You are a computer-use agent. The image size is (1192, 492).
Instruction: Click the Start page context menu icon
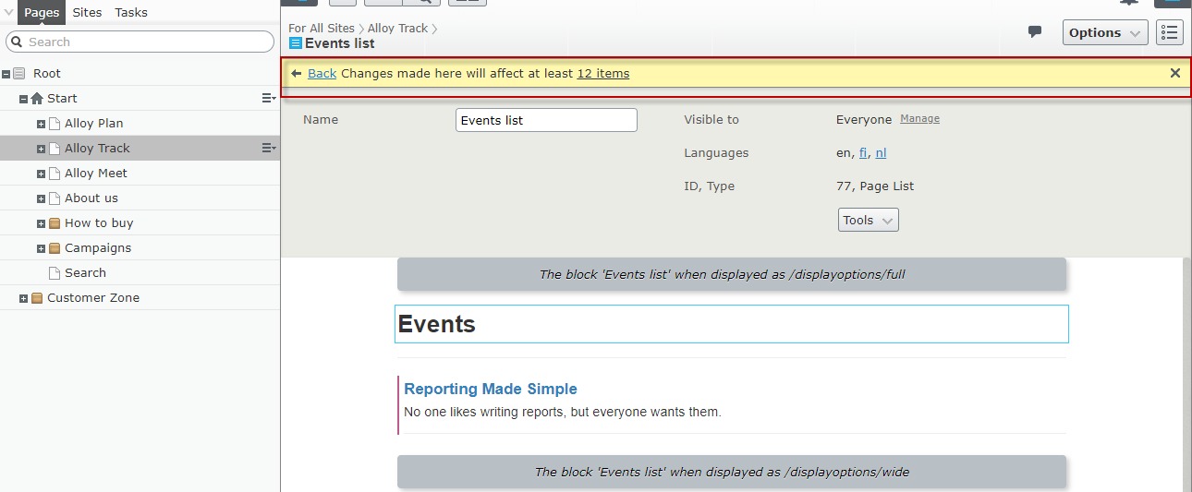(268, 98)
